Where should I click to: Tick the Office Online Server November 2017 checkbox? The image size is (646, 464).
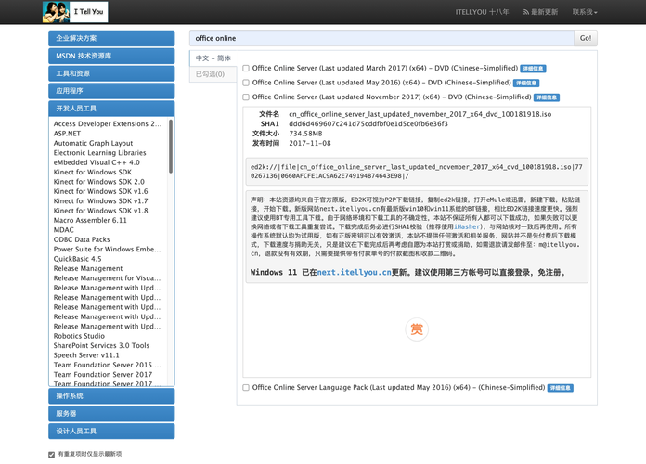coord(246,97)
